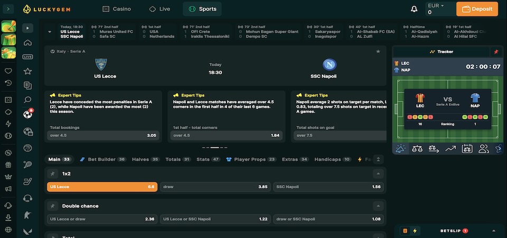Open the fixtures calendar icon in Tracker
The image size is (507, 238).
[467, 149]
